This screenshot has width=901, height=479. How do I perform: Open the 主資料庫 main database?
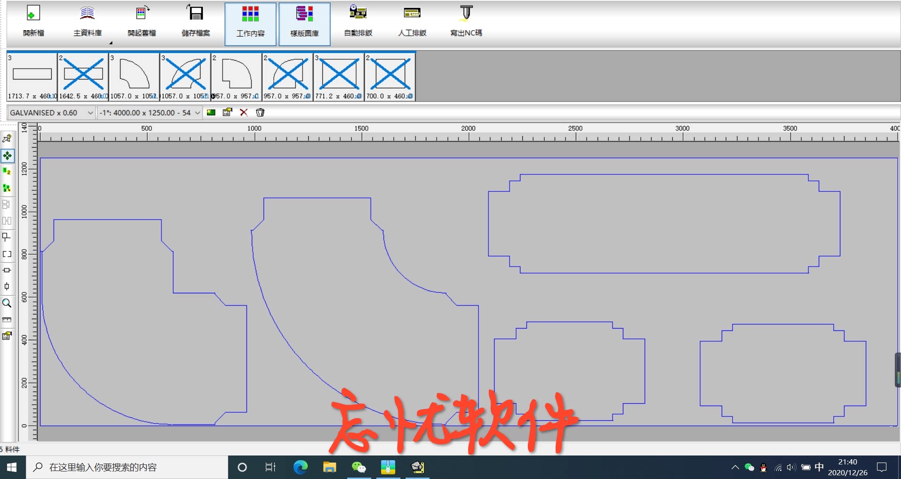click(x=88, y=21)
